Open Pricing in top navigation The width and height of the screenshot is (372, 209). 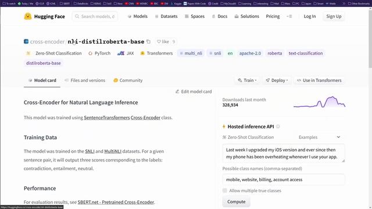(x=273, y=16)
